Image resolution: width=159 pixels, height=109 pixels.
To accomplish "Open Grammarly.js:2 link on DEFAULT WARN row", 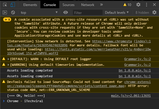I will click(x=138, y=59).
